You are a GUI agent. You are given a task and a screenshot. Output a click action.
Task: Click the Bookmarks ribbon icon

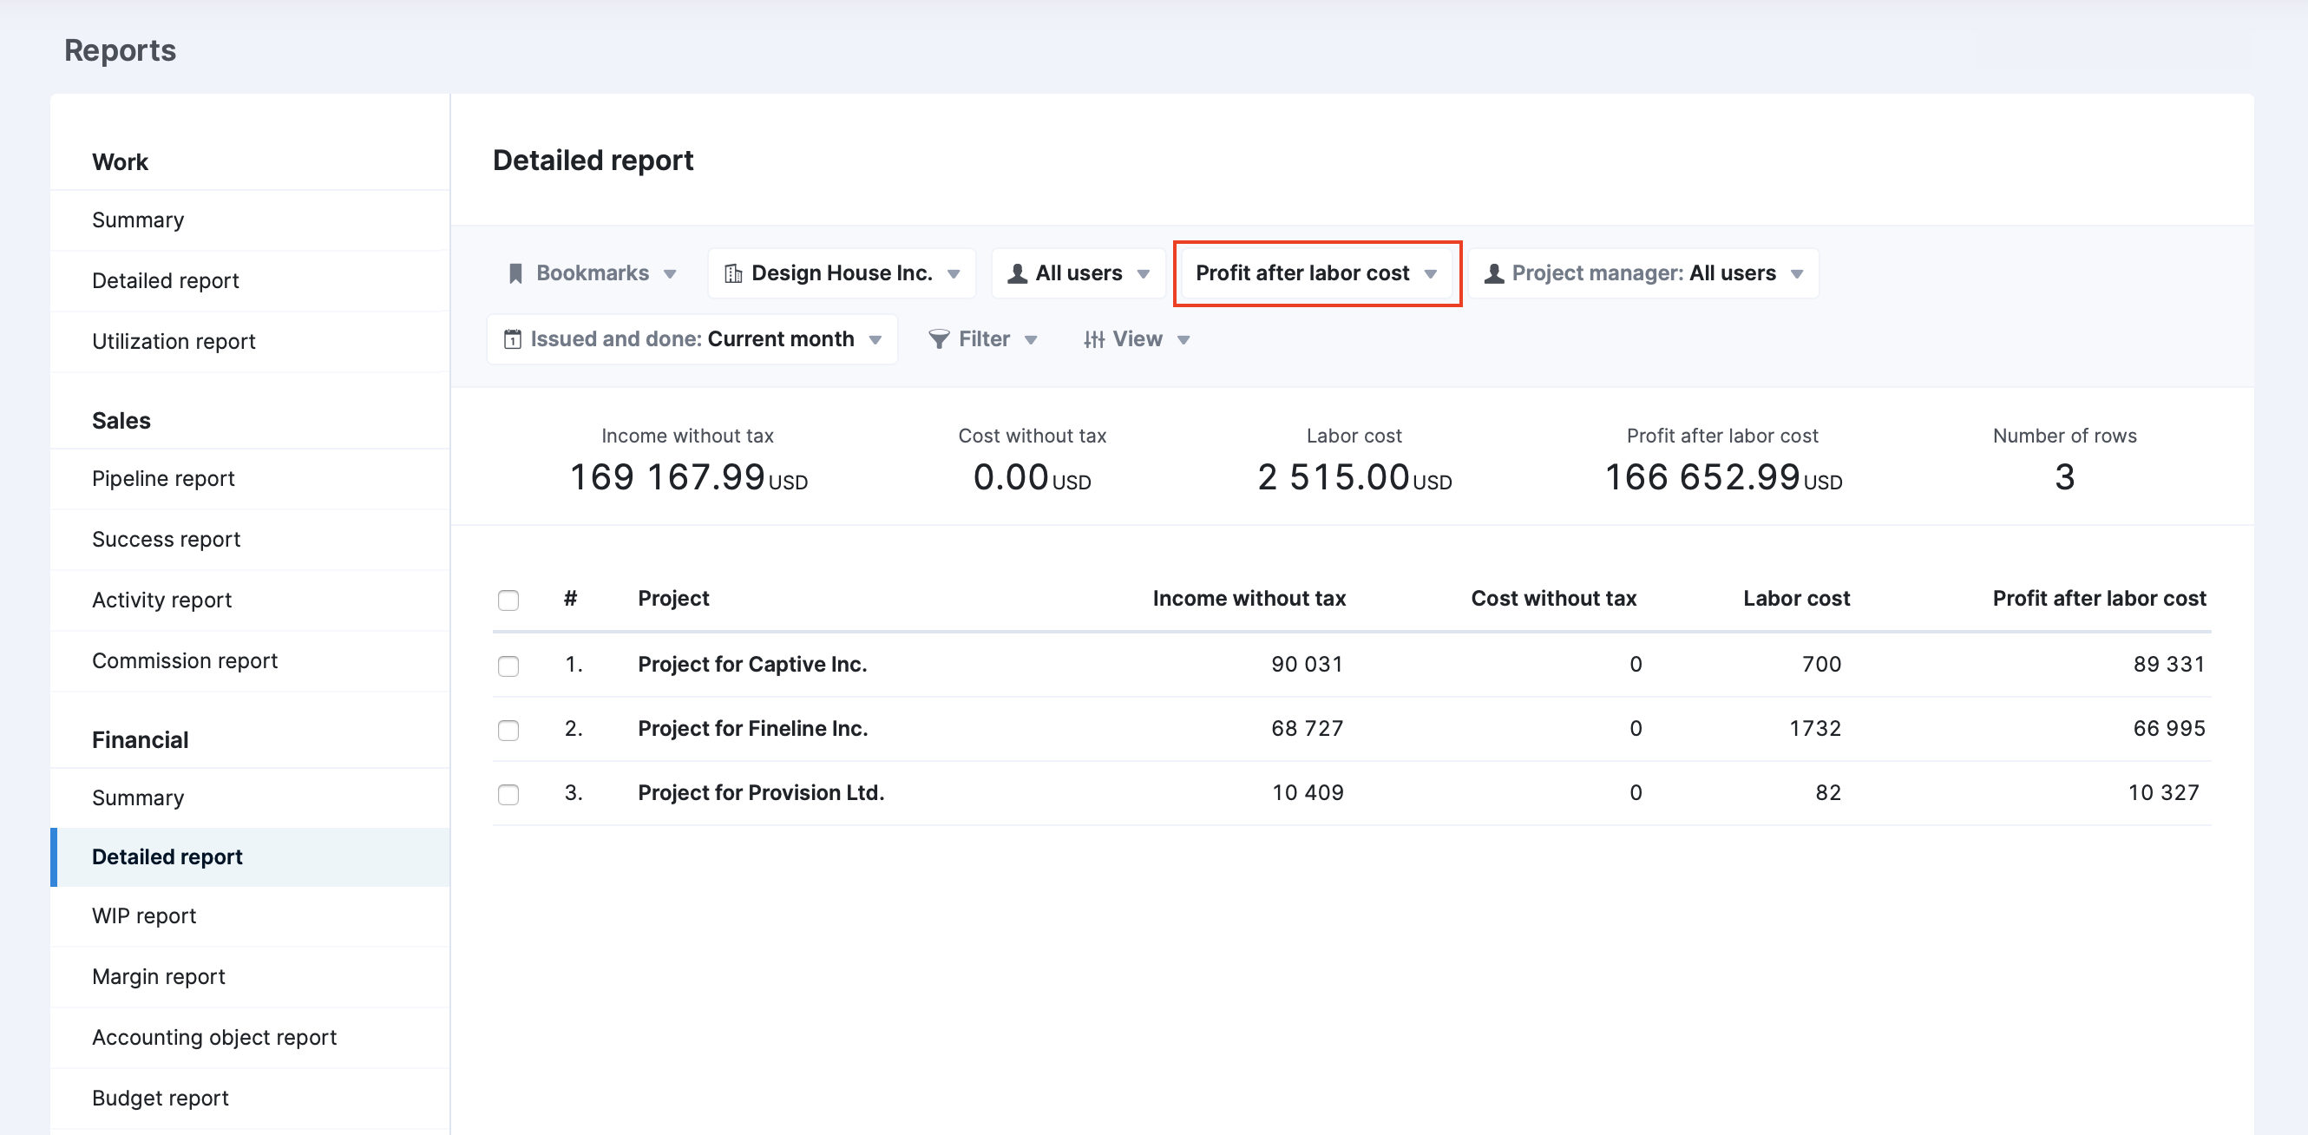tap(515, 273)
